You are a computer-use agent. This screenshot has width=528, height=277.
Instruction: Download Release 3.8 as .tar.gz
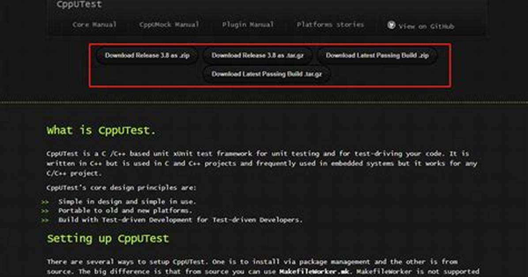click(258, 56)
